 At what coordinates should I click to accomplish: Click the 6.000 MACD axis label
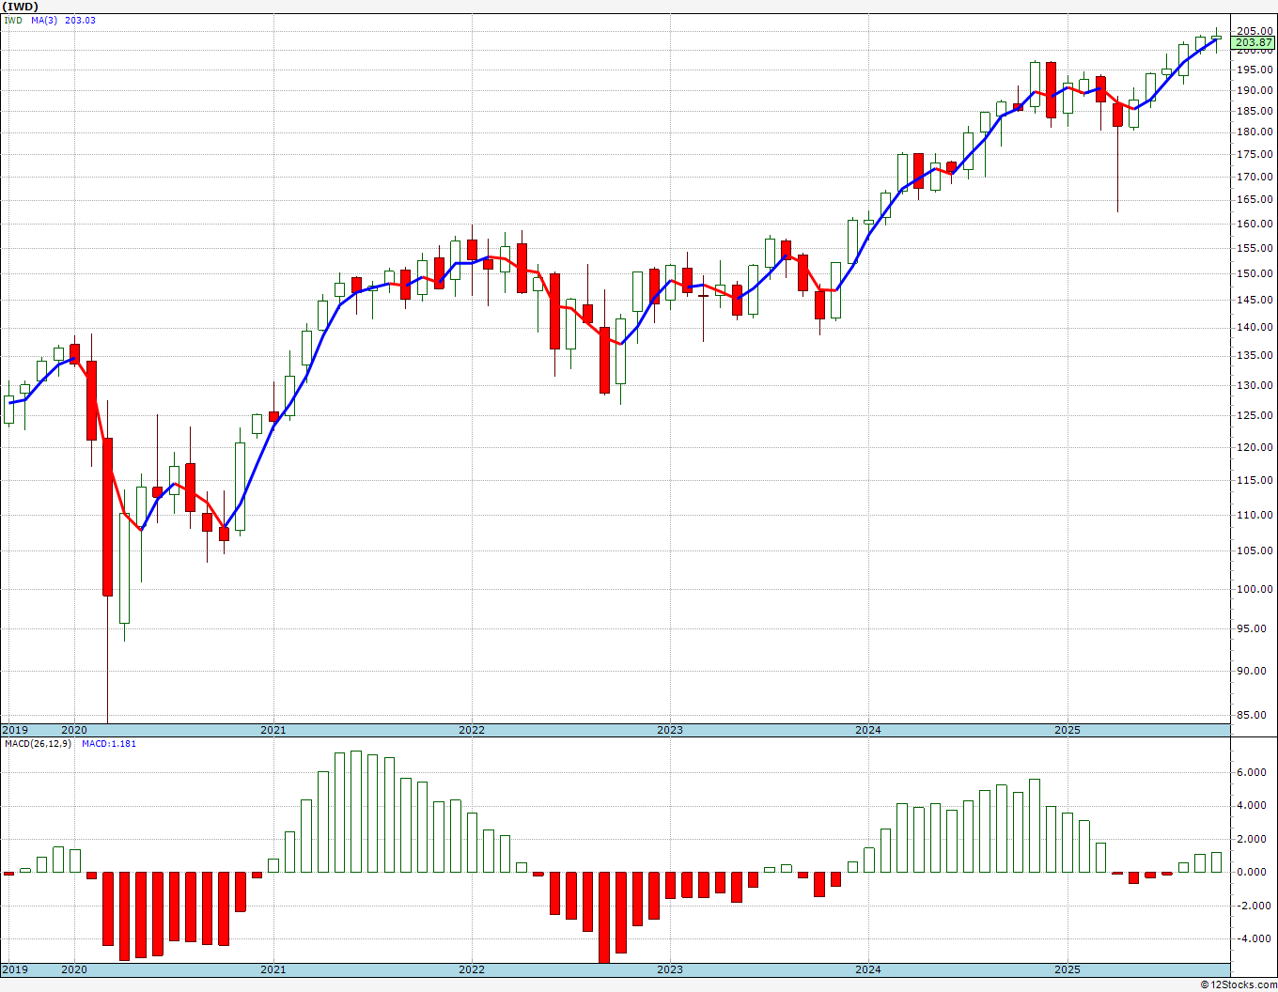click(x=1252, y=773)
